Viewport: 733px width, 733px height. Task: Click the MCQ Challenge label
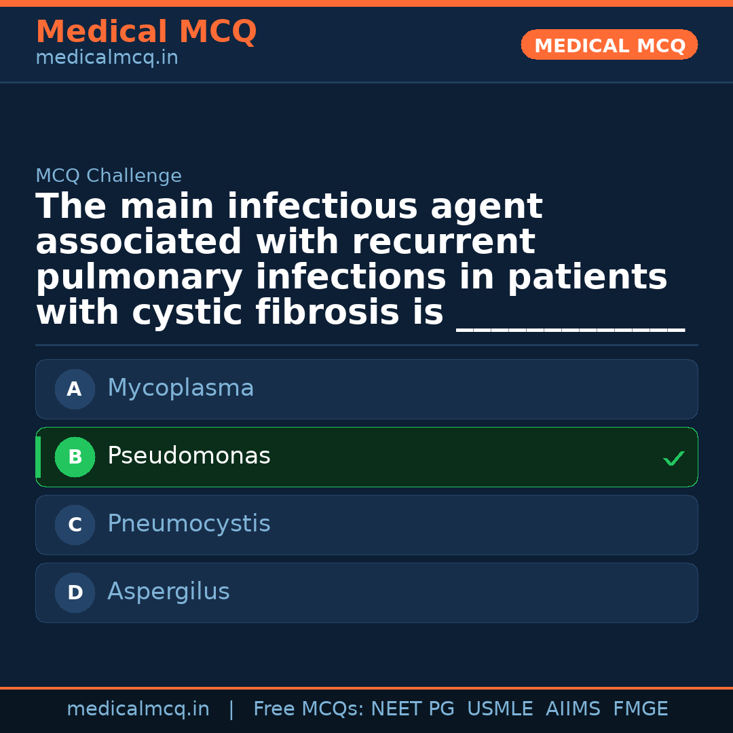(109, 176)
